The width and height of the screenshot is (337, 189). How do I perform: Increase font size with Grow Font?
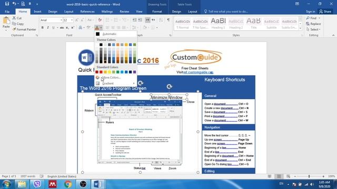coord(77,20)
